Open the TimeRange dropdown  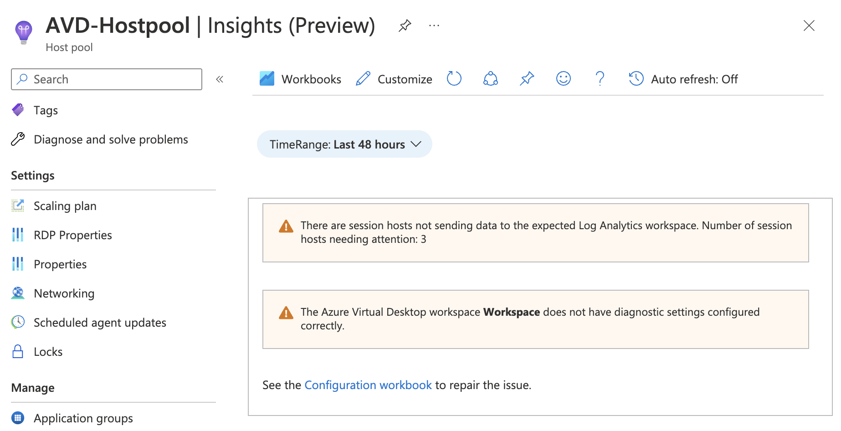tap(344, 144)
